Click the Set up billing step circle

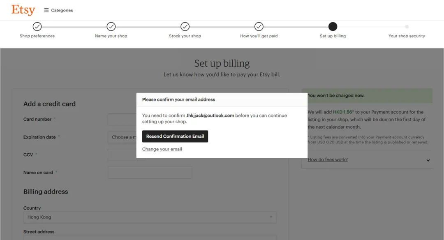[333, 27]
